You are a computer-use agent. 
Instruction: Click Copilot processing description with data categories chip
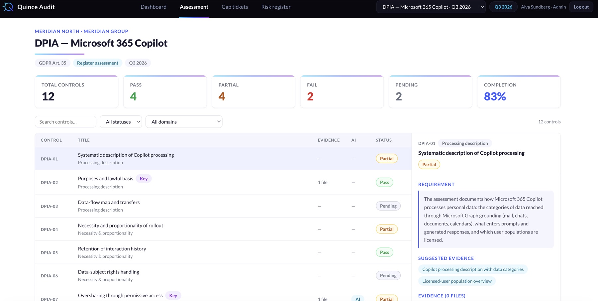coord(473,269)
